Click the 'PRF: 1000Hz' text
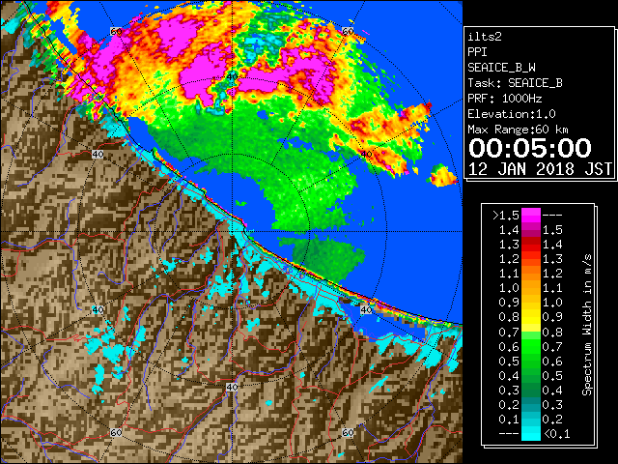 click(505, 99)
